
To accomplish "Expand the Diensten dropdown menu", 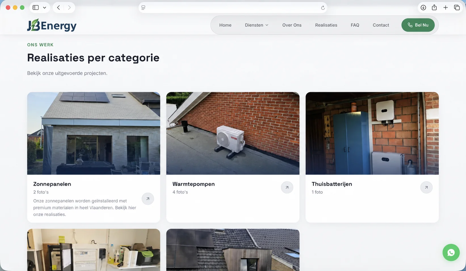I will 257,25.
